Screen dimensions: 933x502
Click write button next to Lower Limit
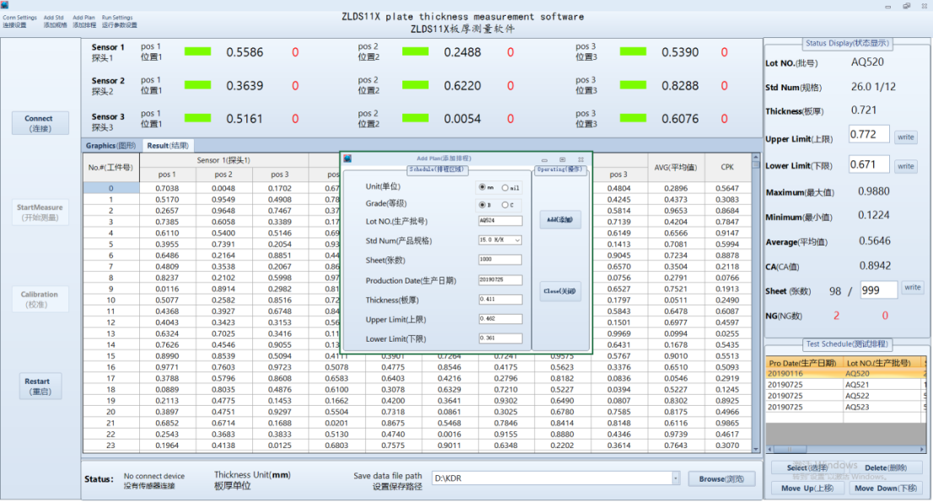click(x=906, y=166)
